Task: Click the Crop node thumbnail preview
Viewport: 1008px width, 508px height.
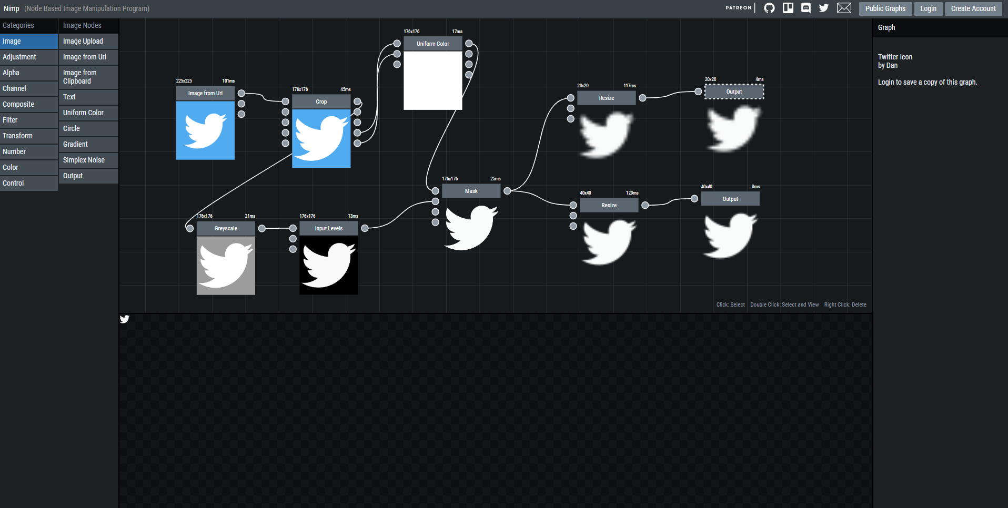Action: tap(321, 139)
